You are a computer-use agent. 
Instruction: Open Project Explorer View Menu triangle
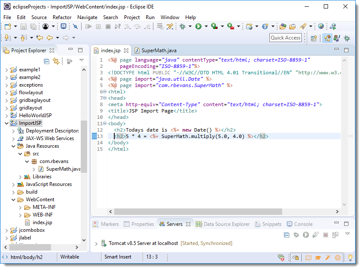(82, 60)
